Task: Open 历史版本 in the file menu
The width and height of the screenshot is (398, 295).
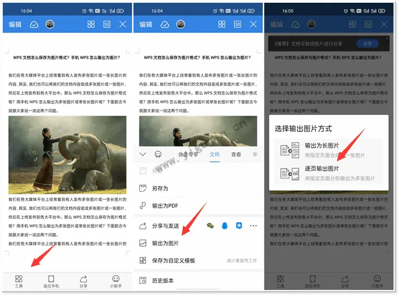Action: point(198,281)
